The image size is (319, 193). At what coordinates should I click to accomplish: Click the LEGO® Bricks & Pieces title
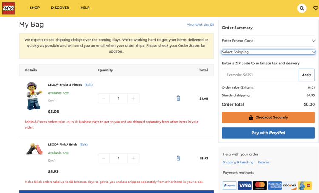tap(65, 85)
